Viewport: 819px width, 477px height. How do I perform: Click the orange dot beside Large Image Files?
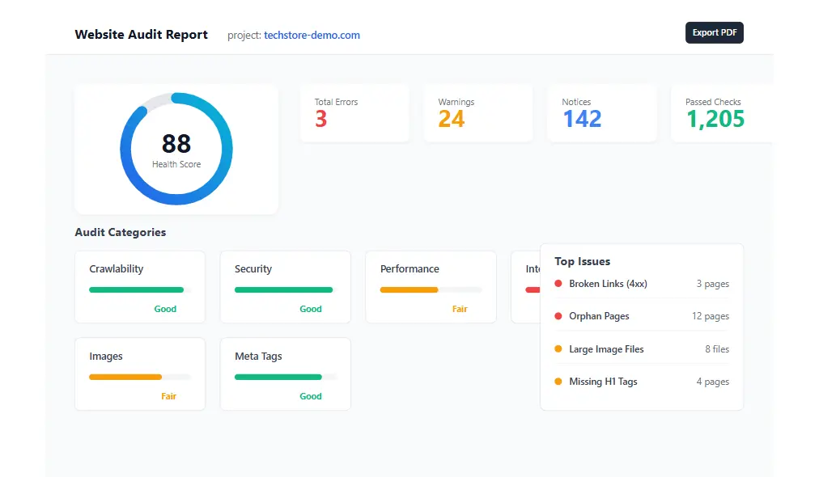pos(558,348)
